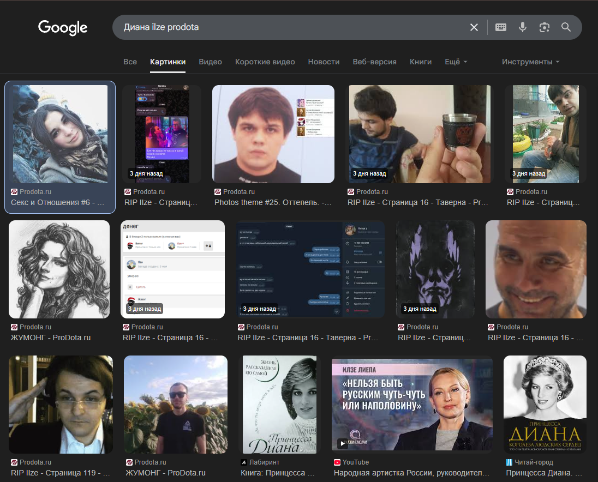Open the Инструменты dropdown
This screenshot has width=598, height=482.
530,62
